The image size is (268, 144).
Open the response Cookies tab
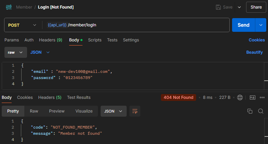coord(25,97)
